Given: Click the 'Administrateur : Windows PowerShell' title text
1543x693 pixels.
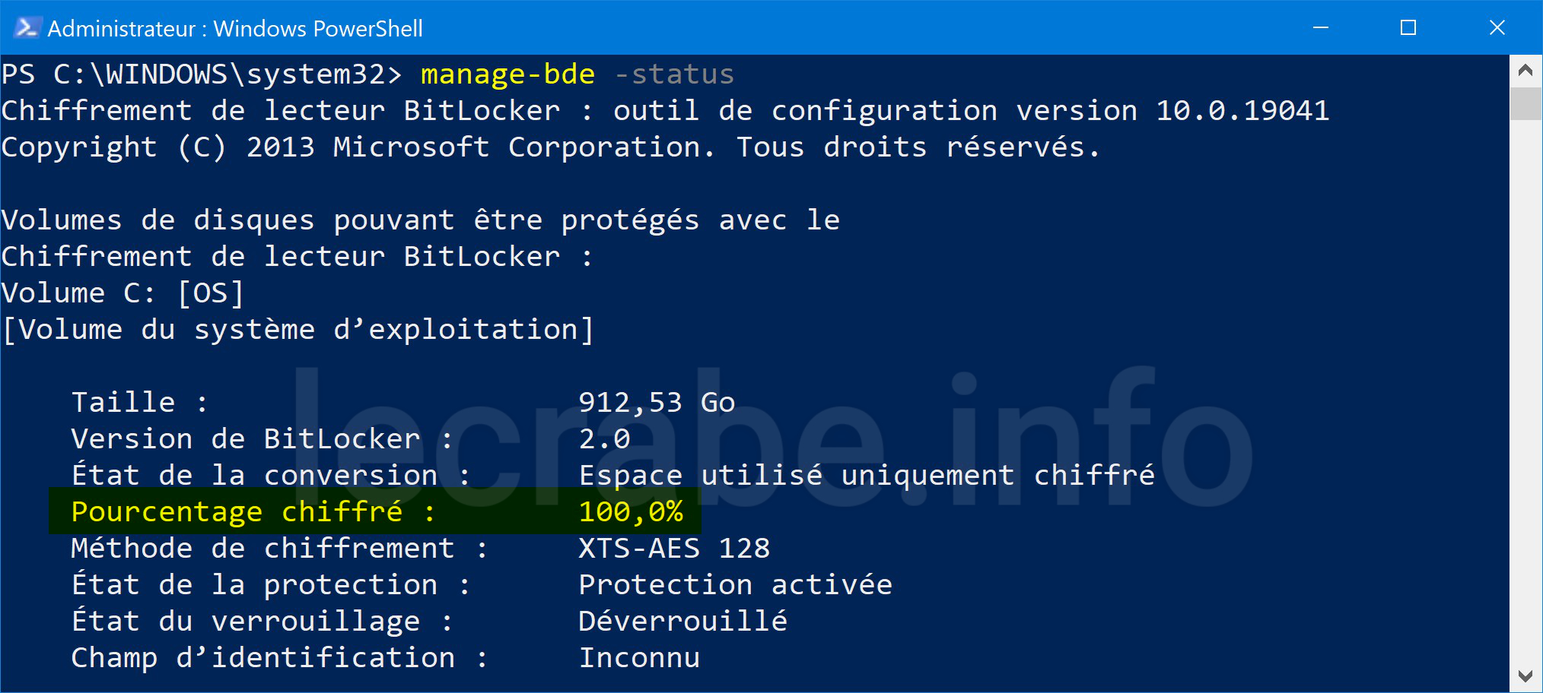Looking at the screenshot, I should click(x=235, y=29).
